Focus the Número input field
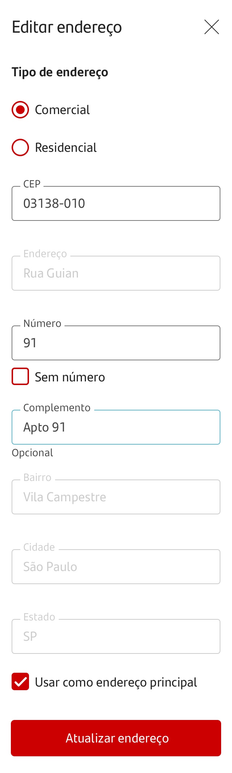 pyautogui.click(x=116, y=343)
